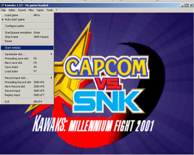The width and height of the screenshot is (194, 155).
Task: Select Replay input option
Action: point(12,95)
